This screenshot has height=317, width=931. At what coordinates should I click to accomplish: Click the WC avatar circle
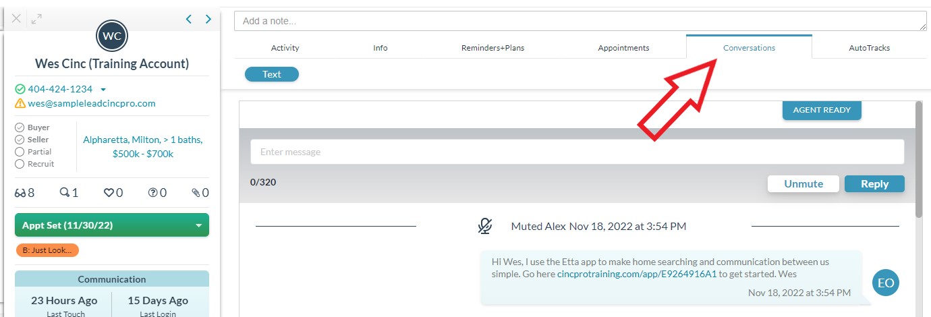[112, 36]
